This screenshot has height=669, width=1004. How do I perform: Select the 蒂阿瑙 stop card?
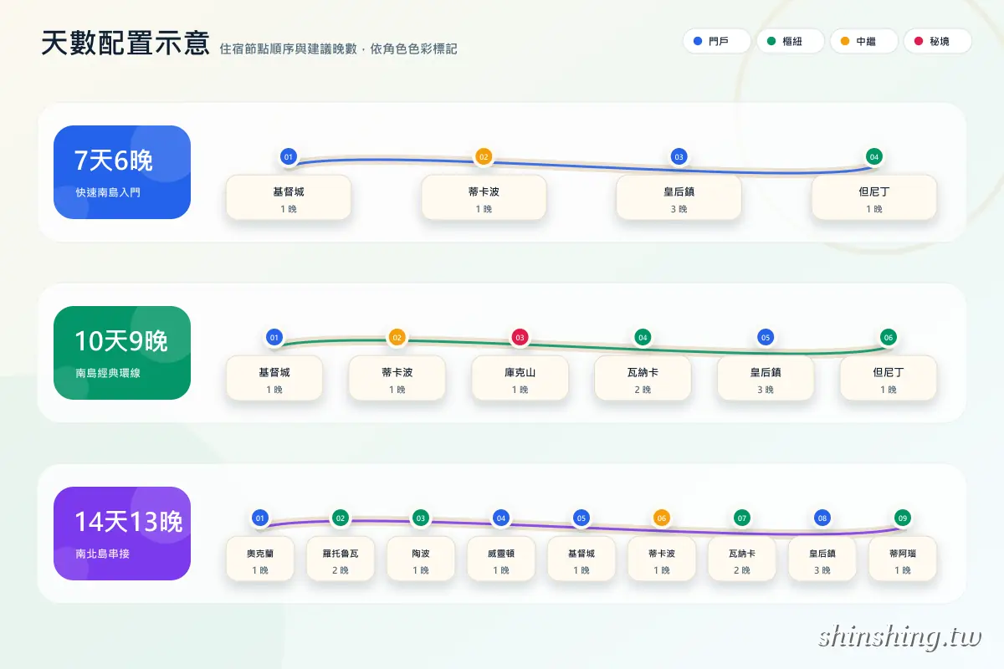(903, 559)
